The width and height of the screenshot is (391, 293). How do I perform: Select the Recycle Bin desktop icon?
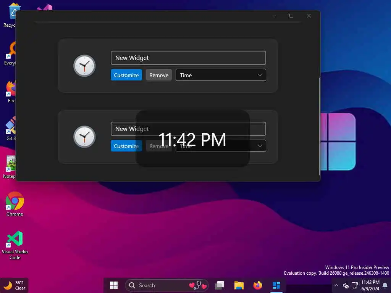9,15
